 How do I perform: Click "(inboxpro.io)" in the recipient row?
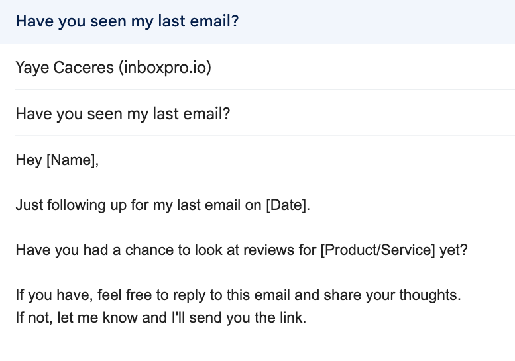coord(165,67)
